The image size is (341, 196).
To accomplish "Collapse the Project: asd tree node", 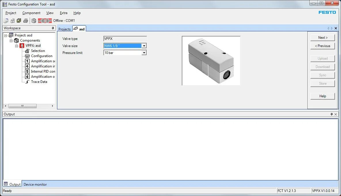I will (x=6, y=35).
